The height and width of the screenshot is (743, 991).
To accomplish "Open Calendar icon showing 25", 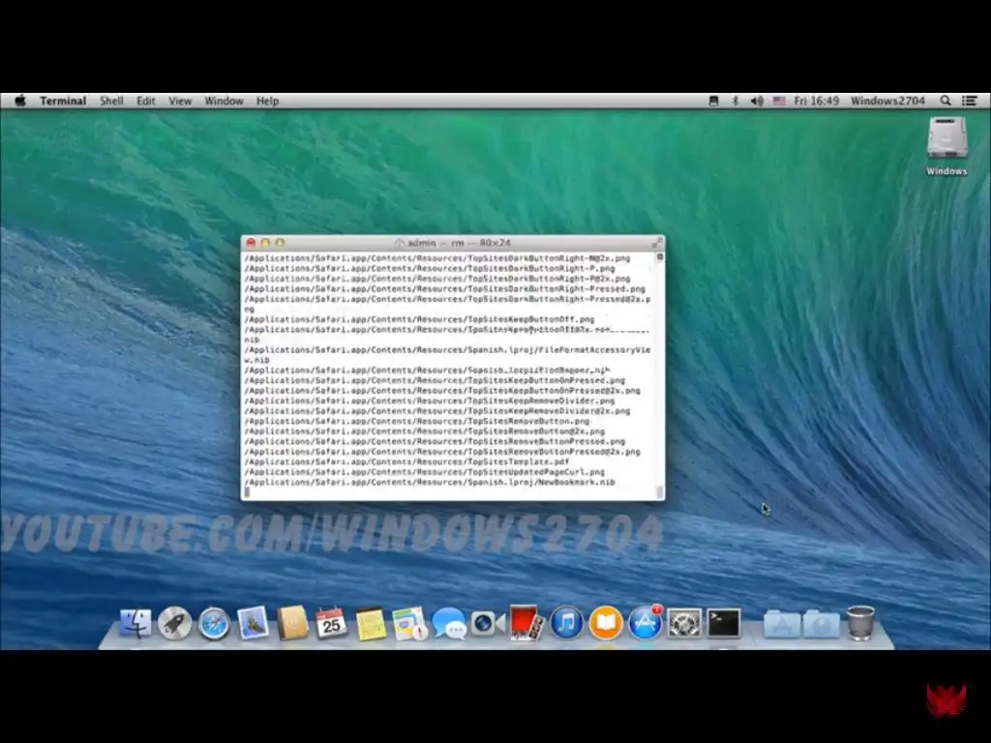I will [331, 624].
